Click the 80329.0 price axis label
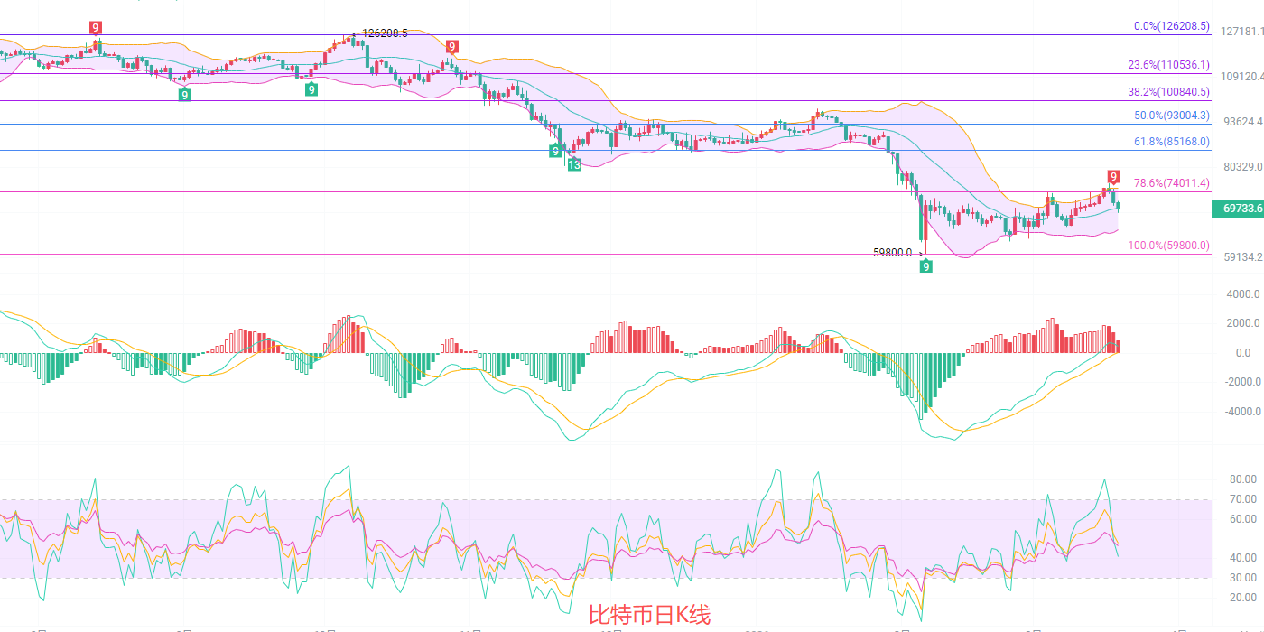The height and width of the screenshot is (632, 1264). click(1241, 167)
